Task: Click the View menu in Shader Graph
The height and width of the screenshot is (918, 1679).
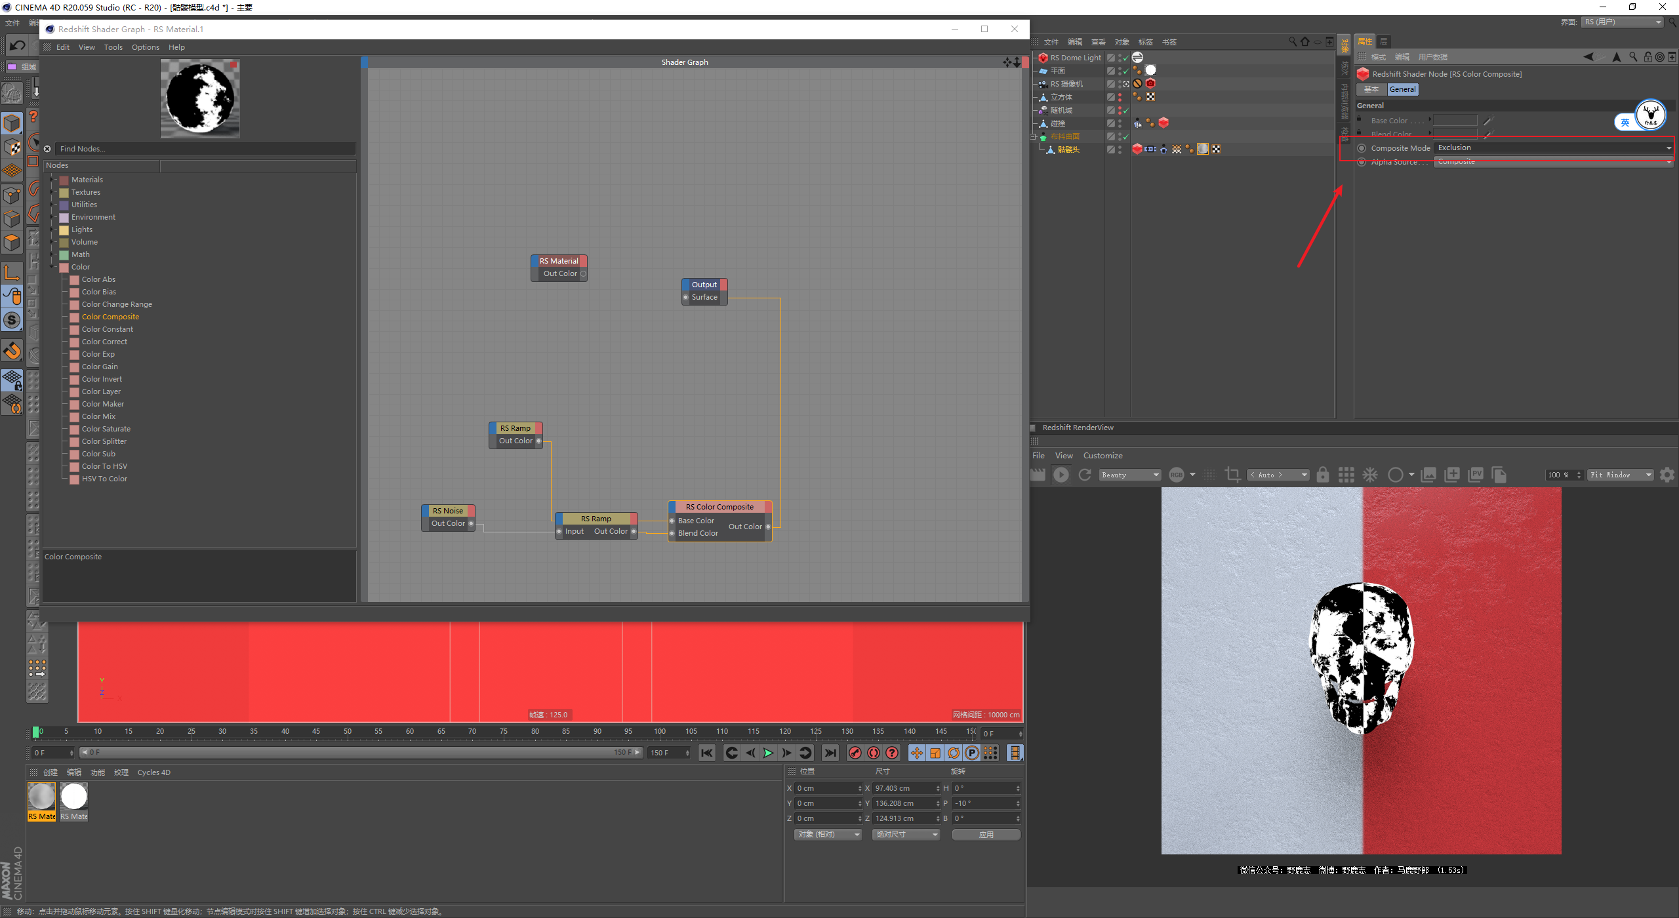Action: tap(86, 47)
